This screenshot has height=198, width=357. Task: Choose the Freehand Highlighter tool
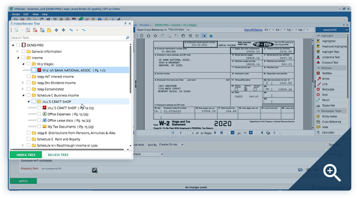click(x=331, y=46)
